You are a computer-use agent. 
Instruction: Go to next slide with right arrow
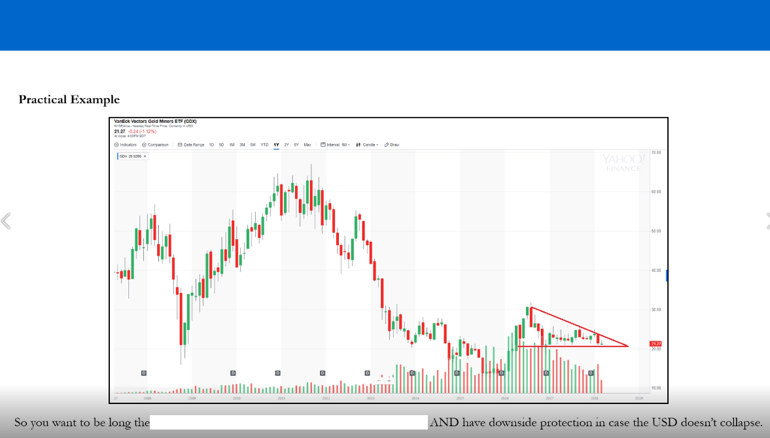coord(767,221)
